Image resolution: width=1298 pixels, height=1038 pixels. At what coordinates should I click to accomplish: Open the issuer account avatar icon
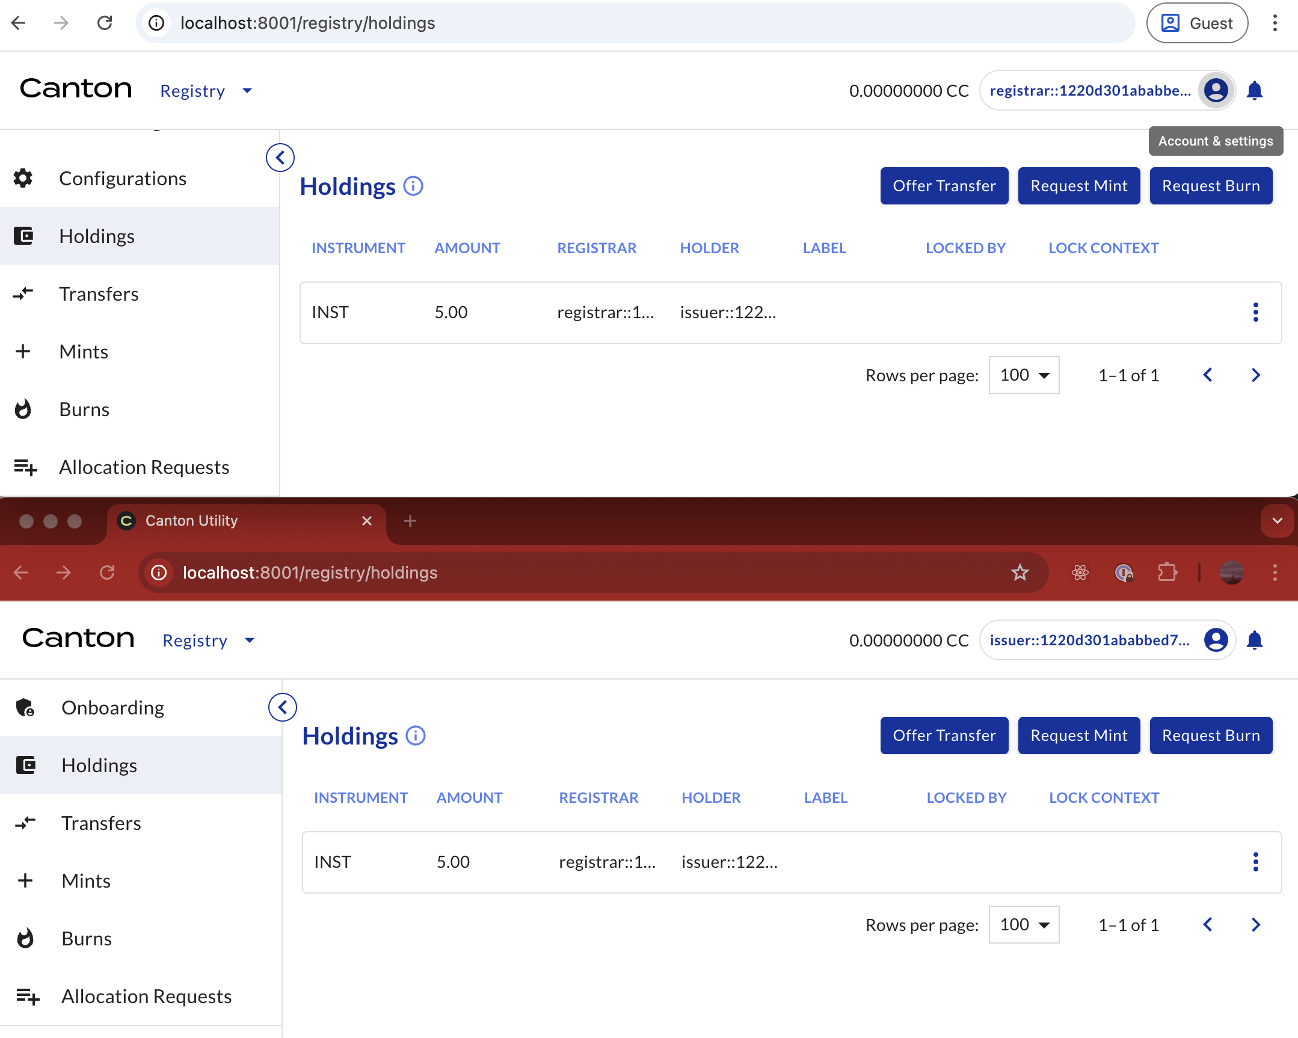(1216, 639)
